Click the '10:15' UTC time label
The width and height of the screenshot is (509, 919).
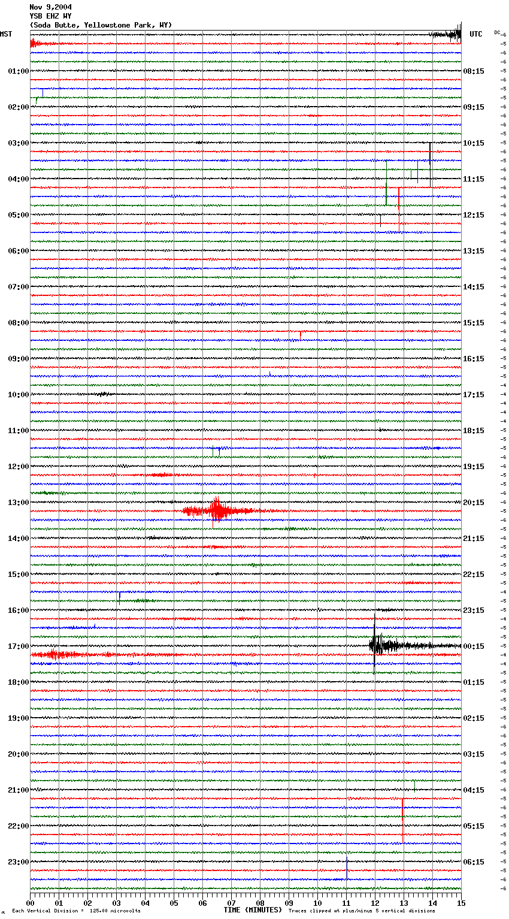[474, 143]
